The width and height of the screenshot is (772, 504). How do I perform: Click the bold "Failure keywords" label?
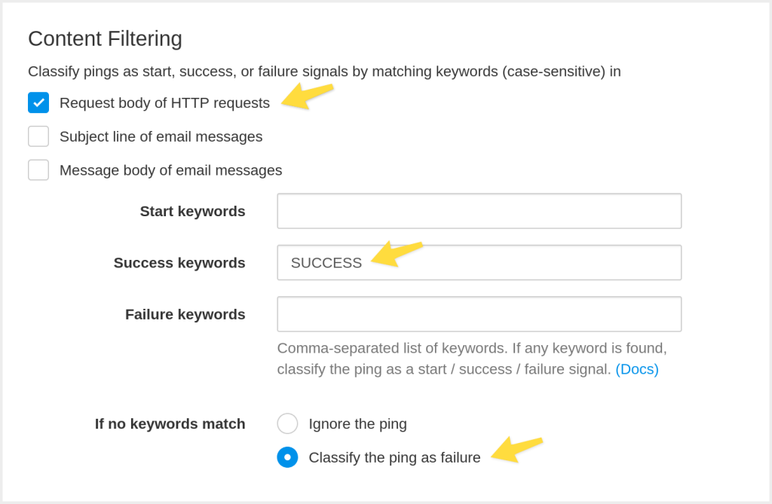coord(185,314)
